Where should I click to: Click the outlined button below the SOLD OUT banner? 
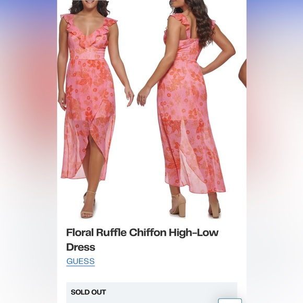[230, 301]
